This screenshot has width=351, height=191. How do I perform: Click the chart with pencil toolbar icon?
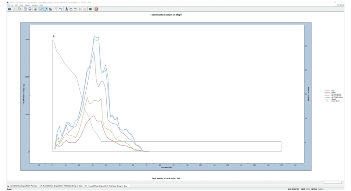[x=75, y=9]
